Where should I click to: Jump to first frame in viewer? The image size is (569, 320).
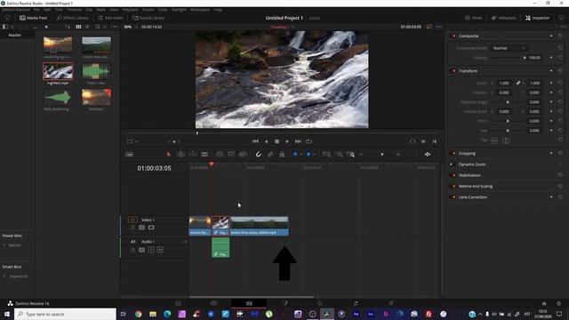(x=255, y=141)
